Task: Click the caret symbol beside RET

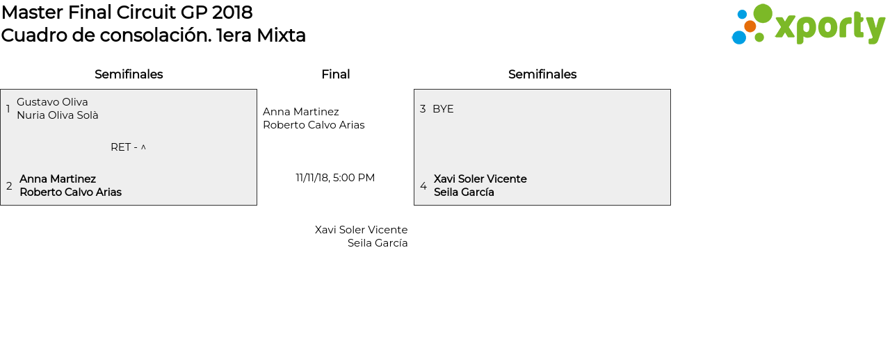Action: click(143, 147)
